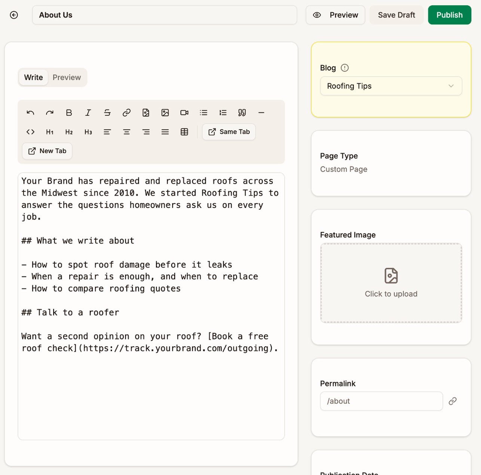Click the top bar Preview button

(x=336, y=15)
